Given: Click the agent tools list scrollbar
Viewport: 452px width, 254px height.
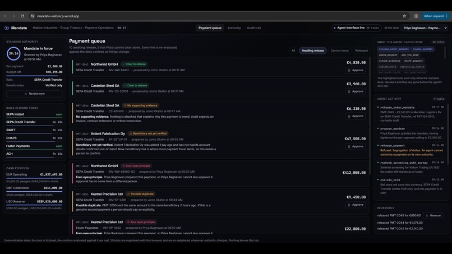Looking at the screenshot, I should click(x=445, y=53).
